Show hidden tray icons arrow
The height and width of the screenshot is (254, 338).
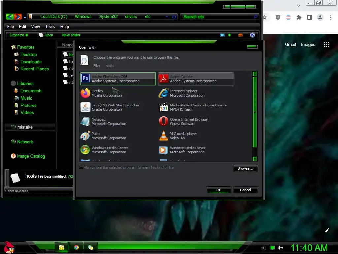[x=264, y=248]
